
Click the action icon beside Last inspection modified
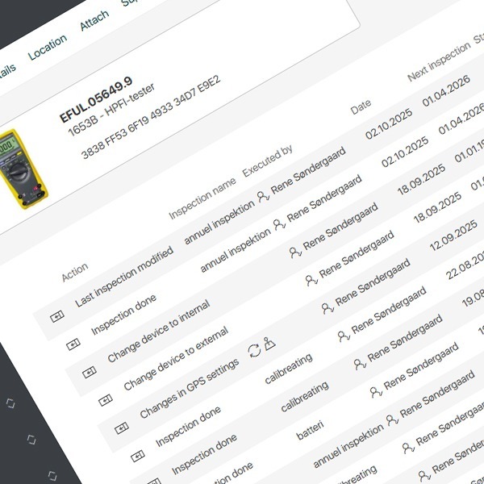[56, 318]
